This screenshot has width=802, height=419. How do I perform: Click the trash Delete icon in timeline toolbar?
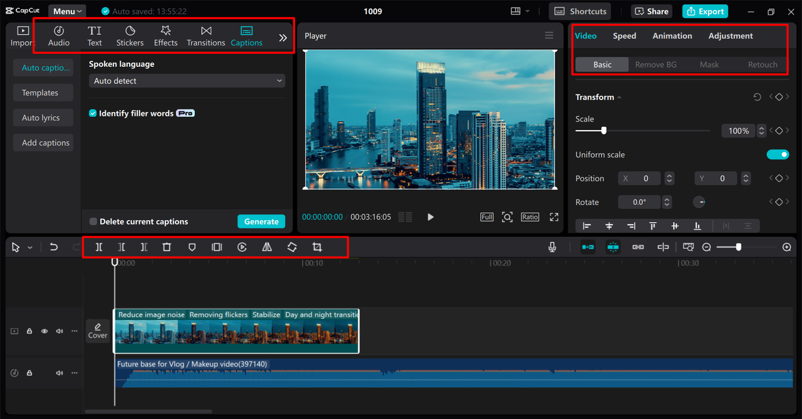(x=167, y=247)
